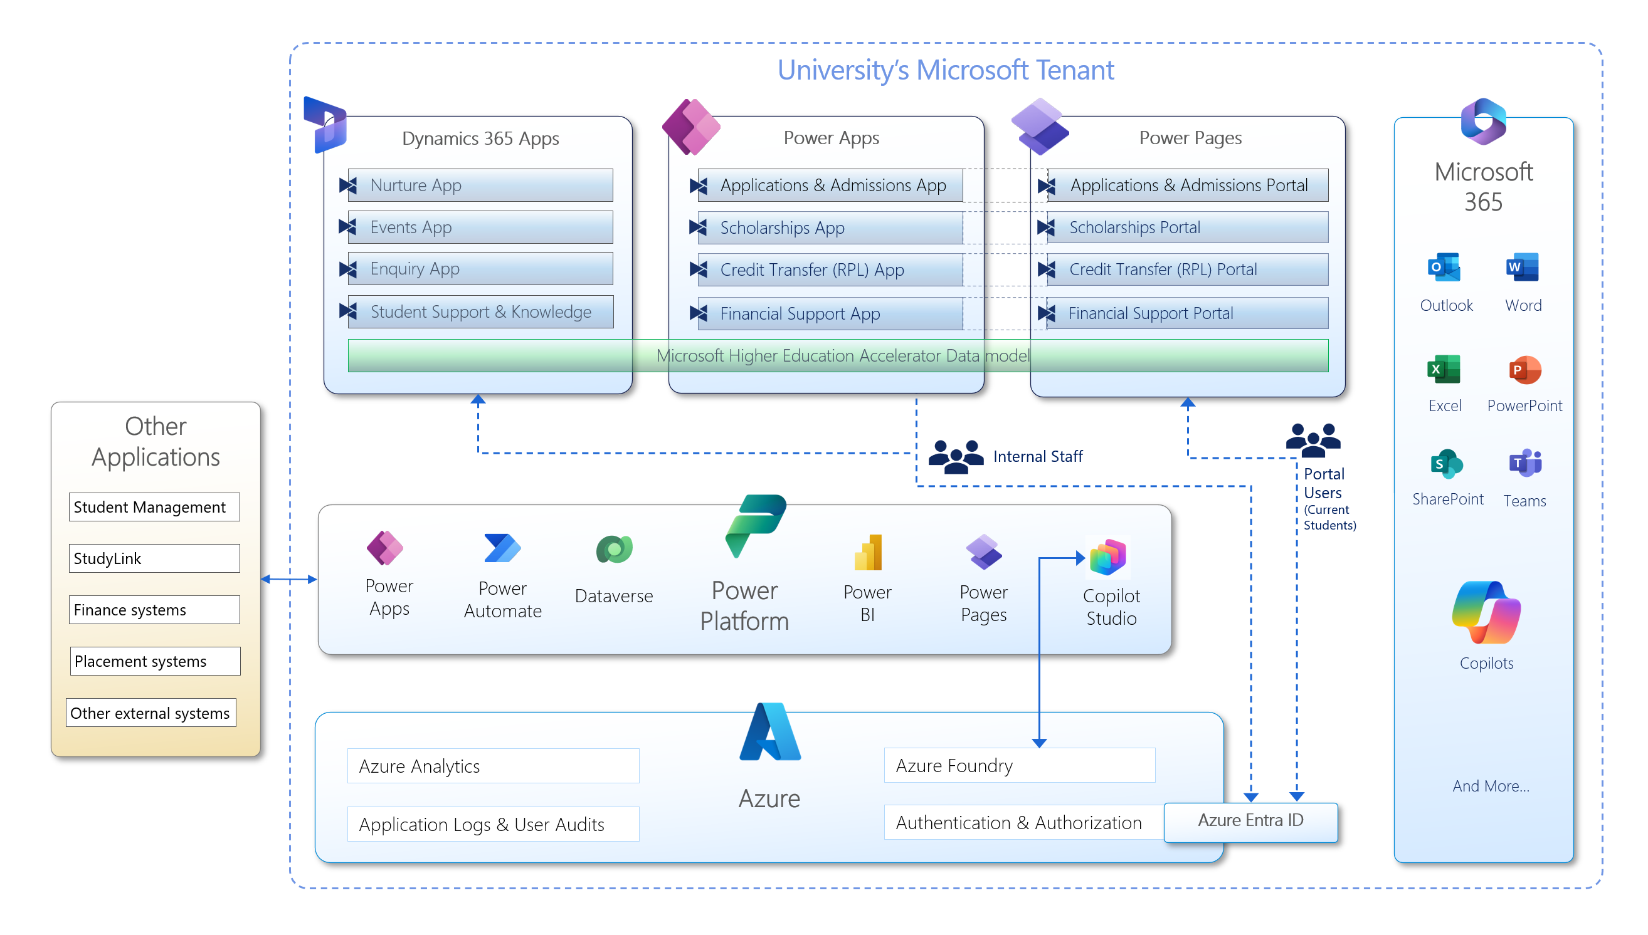This screenshot has height=935, width=1648.
Task: Click the University's Microsoft Tenant title
Action: (945, 70)
